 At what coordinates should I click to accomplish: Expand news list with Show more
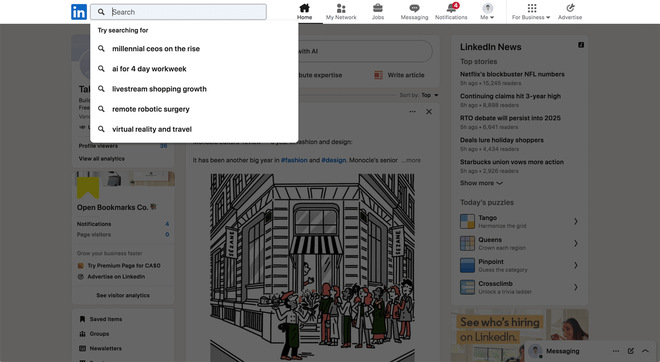481,183
